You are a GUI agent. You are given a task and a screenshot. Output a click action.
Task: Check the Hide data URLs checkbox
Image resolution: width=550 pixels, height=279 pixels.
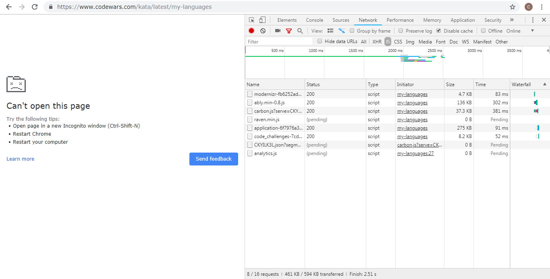point(320,41)
